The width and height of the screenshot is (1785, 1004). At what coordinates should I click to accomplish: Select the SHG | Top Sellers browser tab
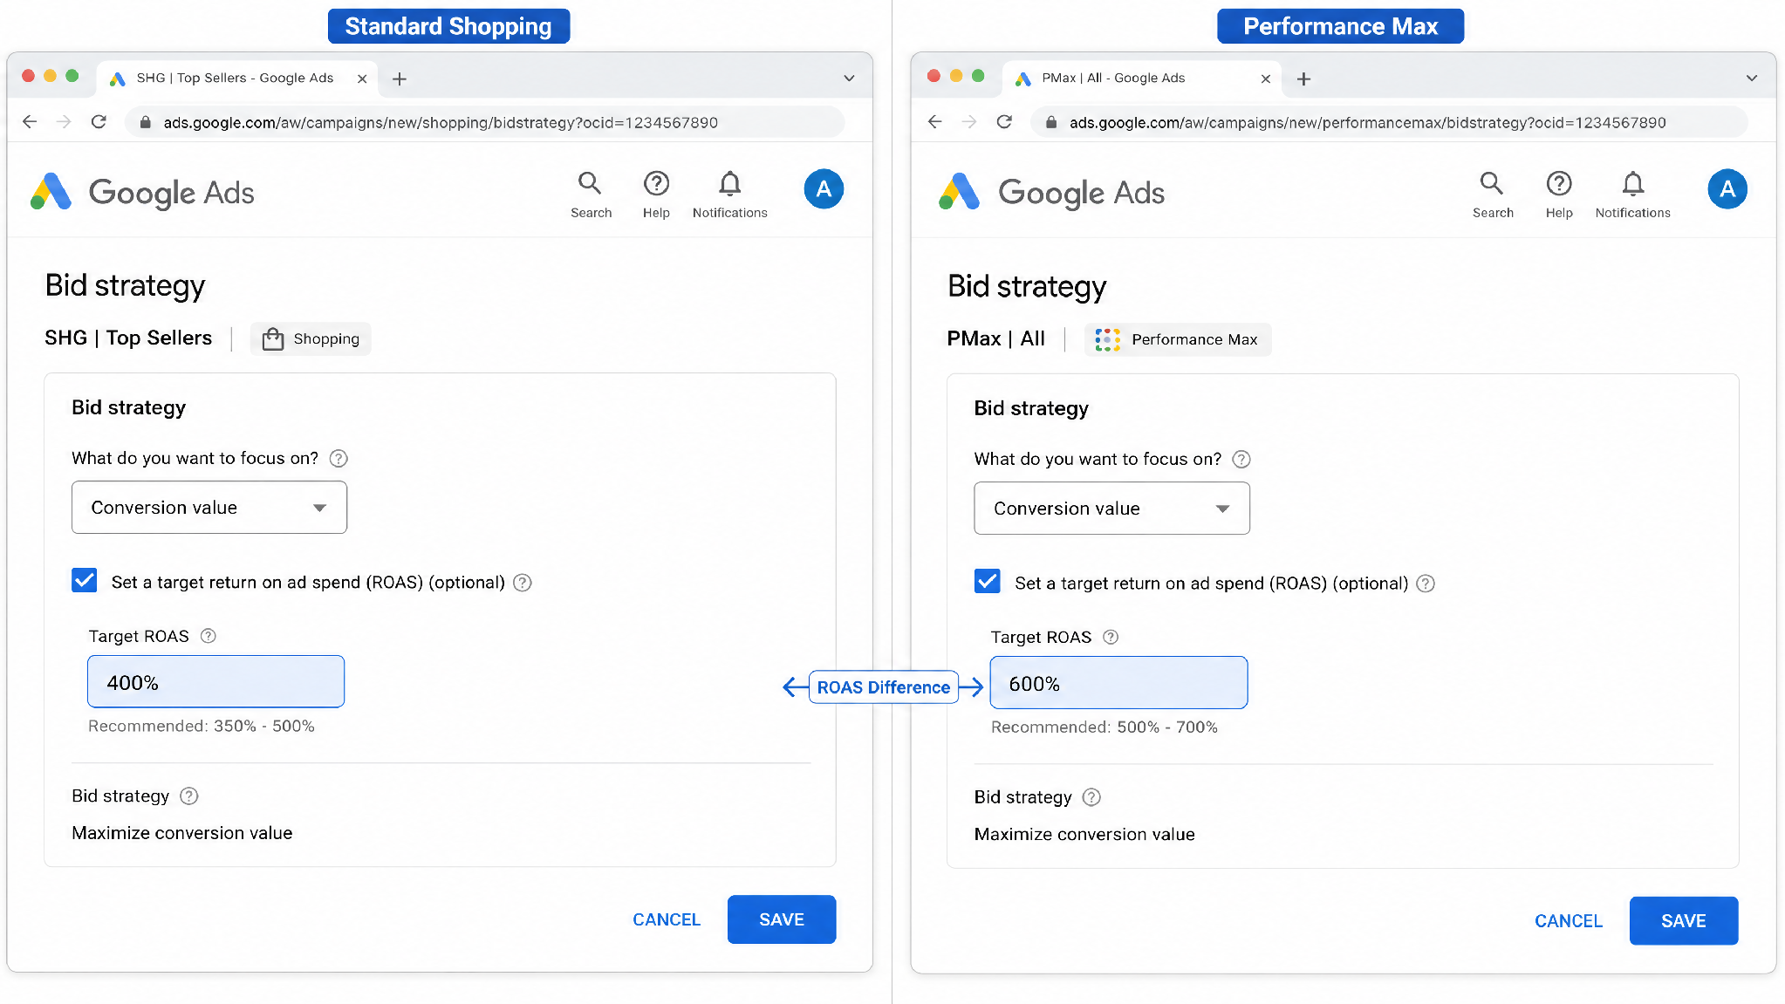236,79
